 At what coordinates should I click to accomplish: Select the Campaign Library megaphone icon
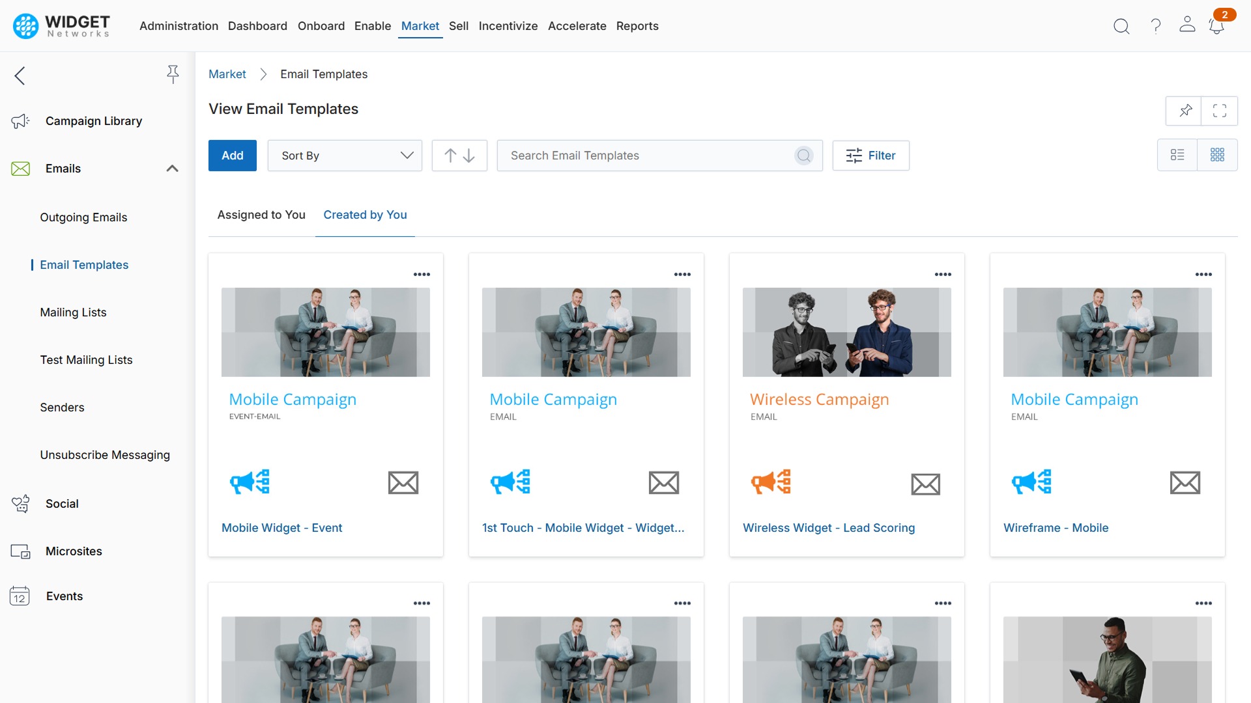20,121
